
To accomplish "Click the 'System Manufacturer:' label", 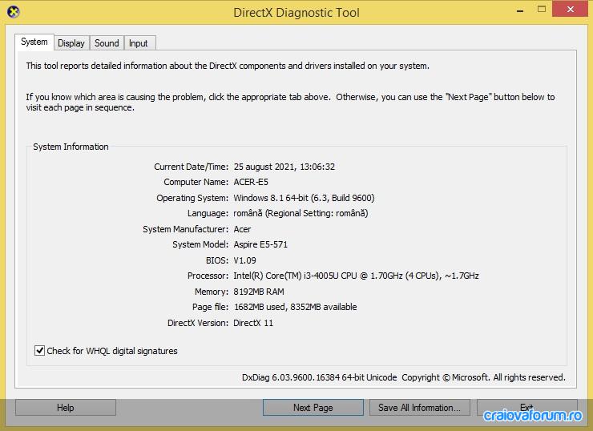I will 185,229.
